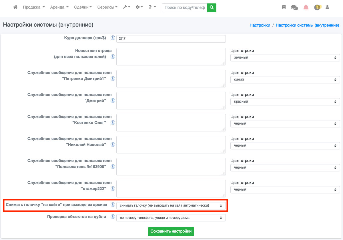
Task: Click info icon next to Курс доллара
Action: coord(113,38)
